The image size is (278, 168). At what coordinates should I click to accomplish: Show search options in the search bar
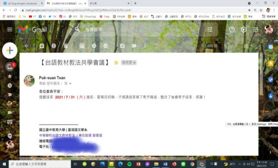pos(210,30)
